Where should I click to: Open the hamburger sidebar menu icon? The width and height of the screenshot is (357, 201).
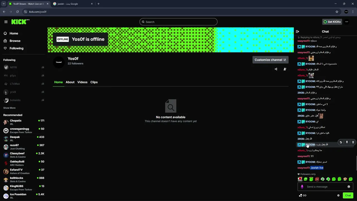[x=6, y=22]
